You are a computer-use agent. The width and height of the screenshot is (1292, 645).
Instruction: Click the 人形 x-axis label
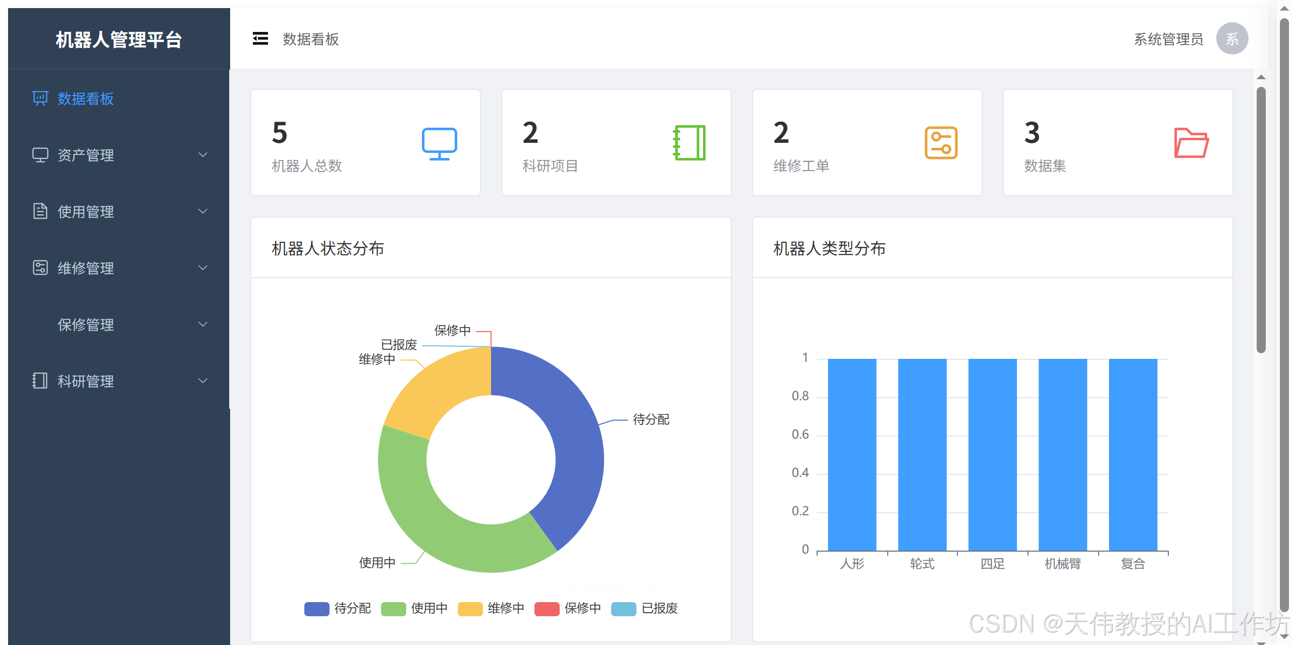coord(852,564)
